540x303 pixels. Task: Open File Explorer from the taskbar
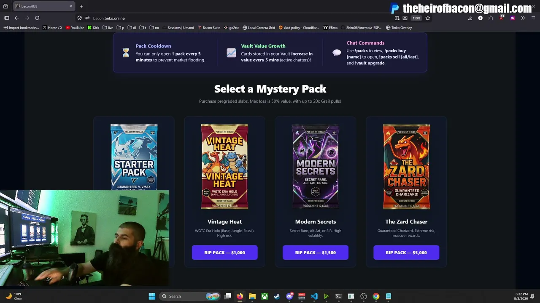(252, 296)
